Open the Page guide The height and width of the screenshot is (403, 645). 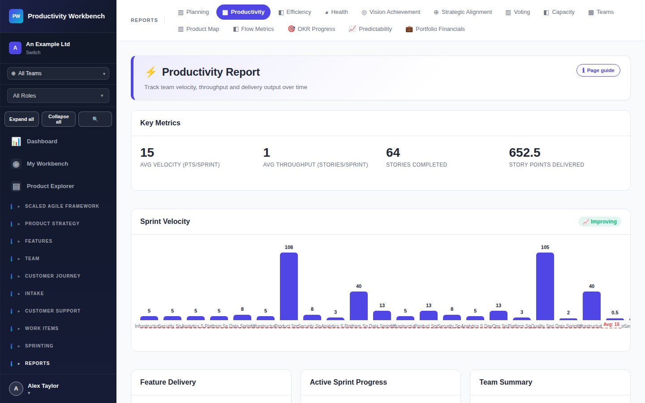coord(598,70)
